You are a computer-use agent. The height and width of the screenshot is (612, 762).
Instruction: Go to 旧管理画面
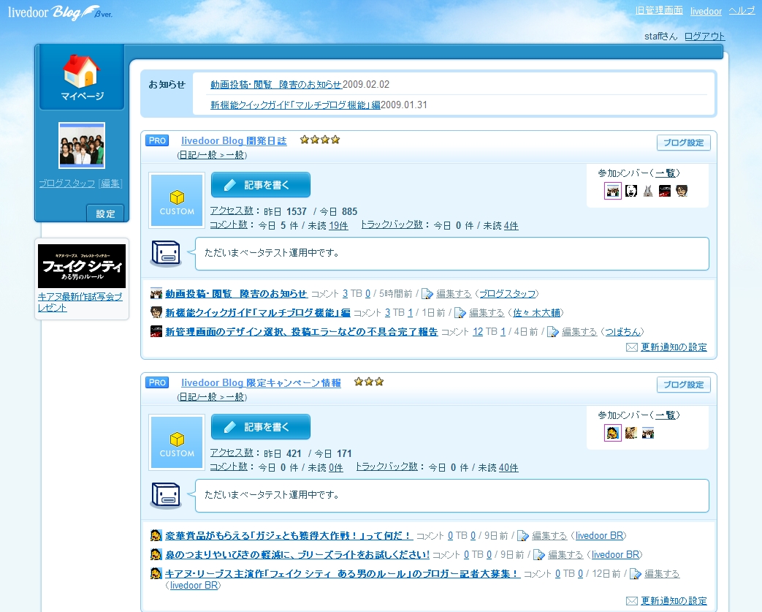coord(659,11)
